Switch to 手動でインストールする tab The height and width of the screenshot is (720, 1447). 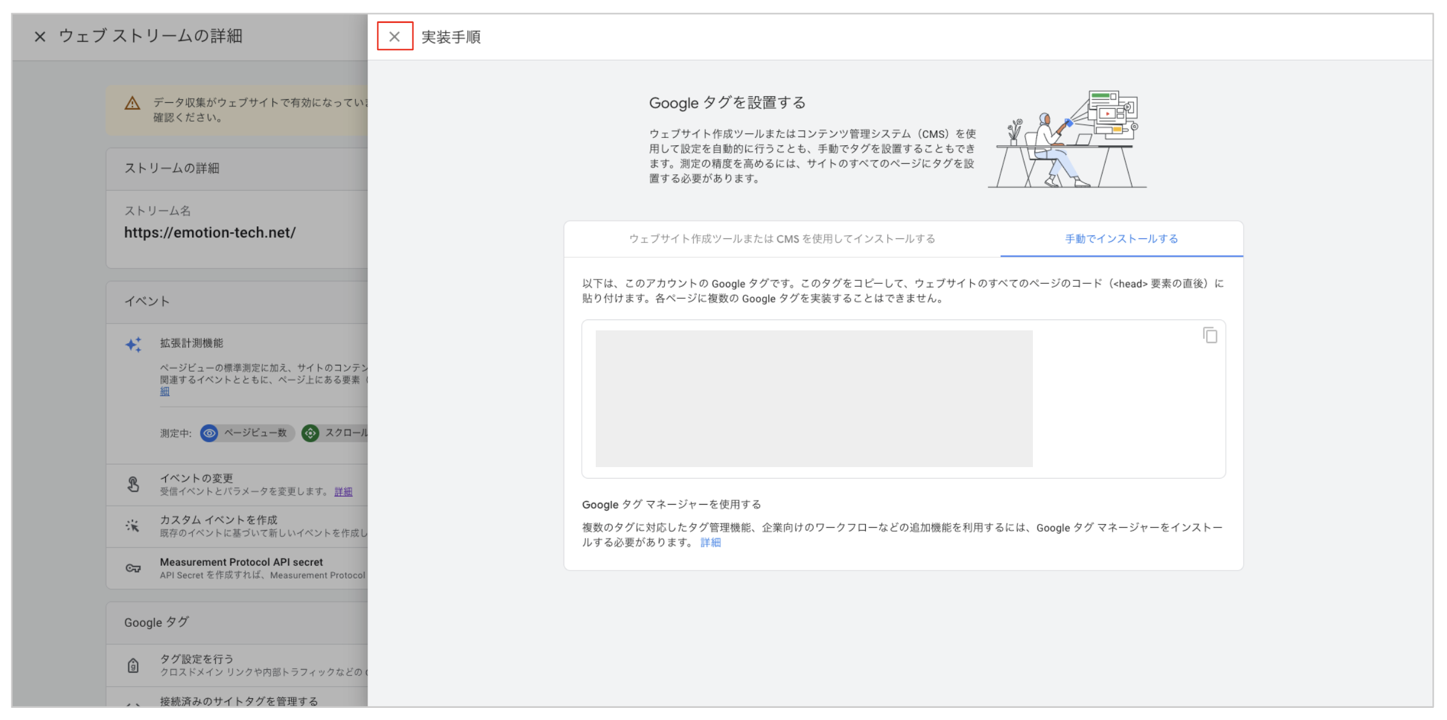pos(1121,239)
